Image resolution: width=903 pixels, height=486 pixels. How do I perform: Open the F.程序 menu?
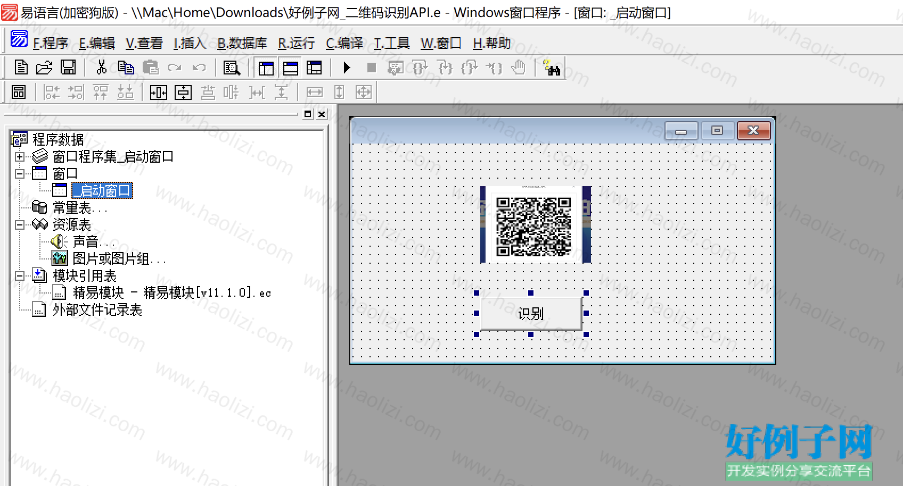pyautogui.click(x=51, y=43)
